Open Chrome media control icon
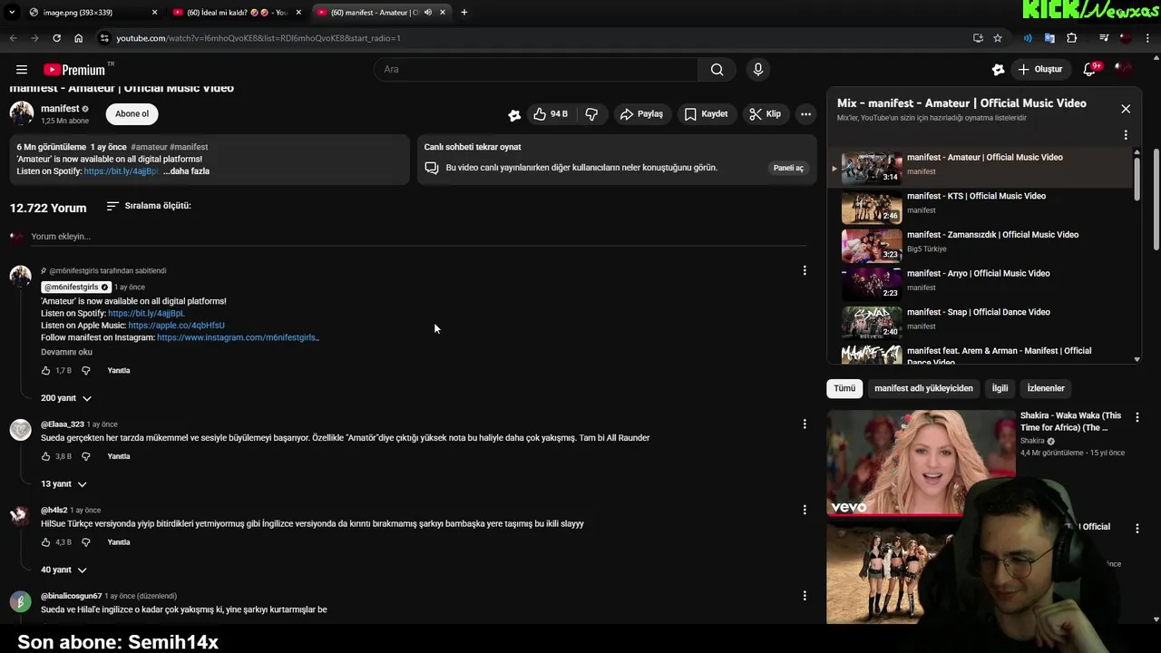 pos(1104,38)
